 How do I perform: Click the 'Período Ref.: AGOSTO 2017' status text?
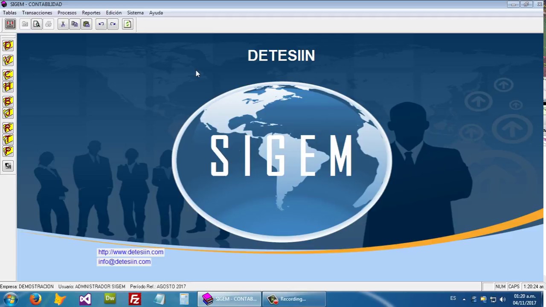158,287
